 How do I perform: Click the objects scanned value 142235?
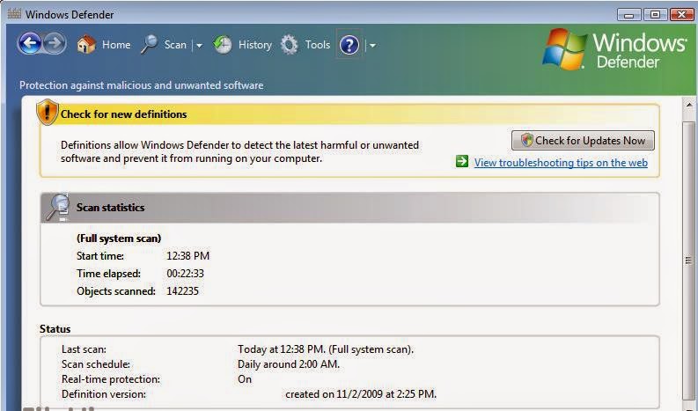[x=182, y=290]
